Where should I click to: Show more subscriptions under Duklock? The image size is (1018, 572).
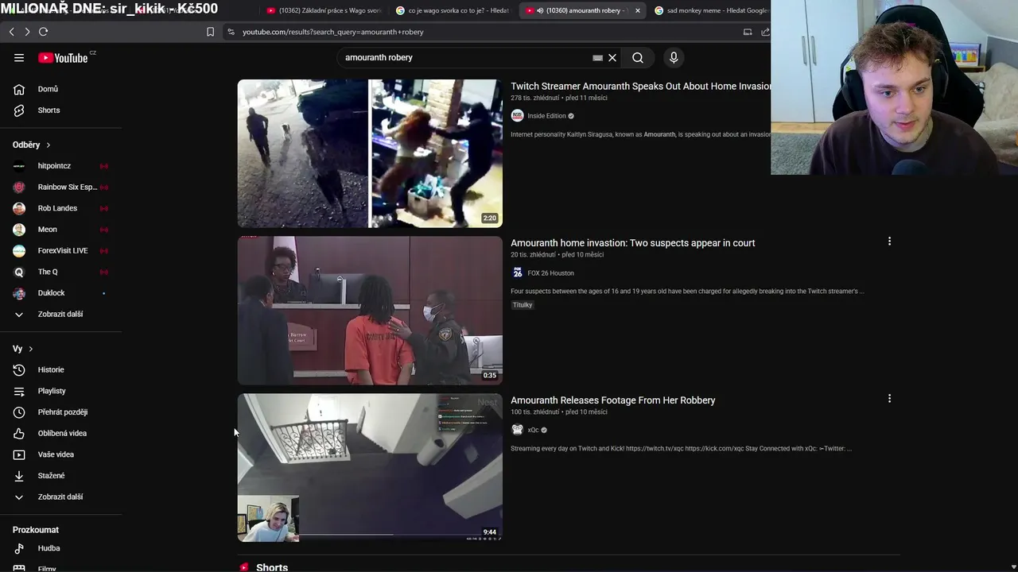pyautogui.click(x=60, y=314)
